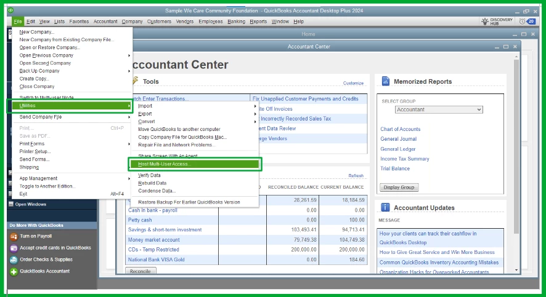Image resolution: width=546 pixels, height=297 pixels.
Task: Open National Bank VISA Gold account
Action: pos(156,259)
